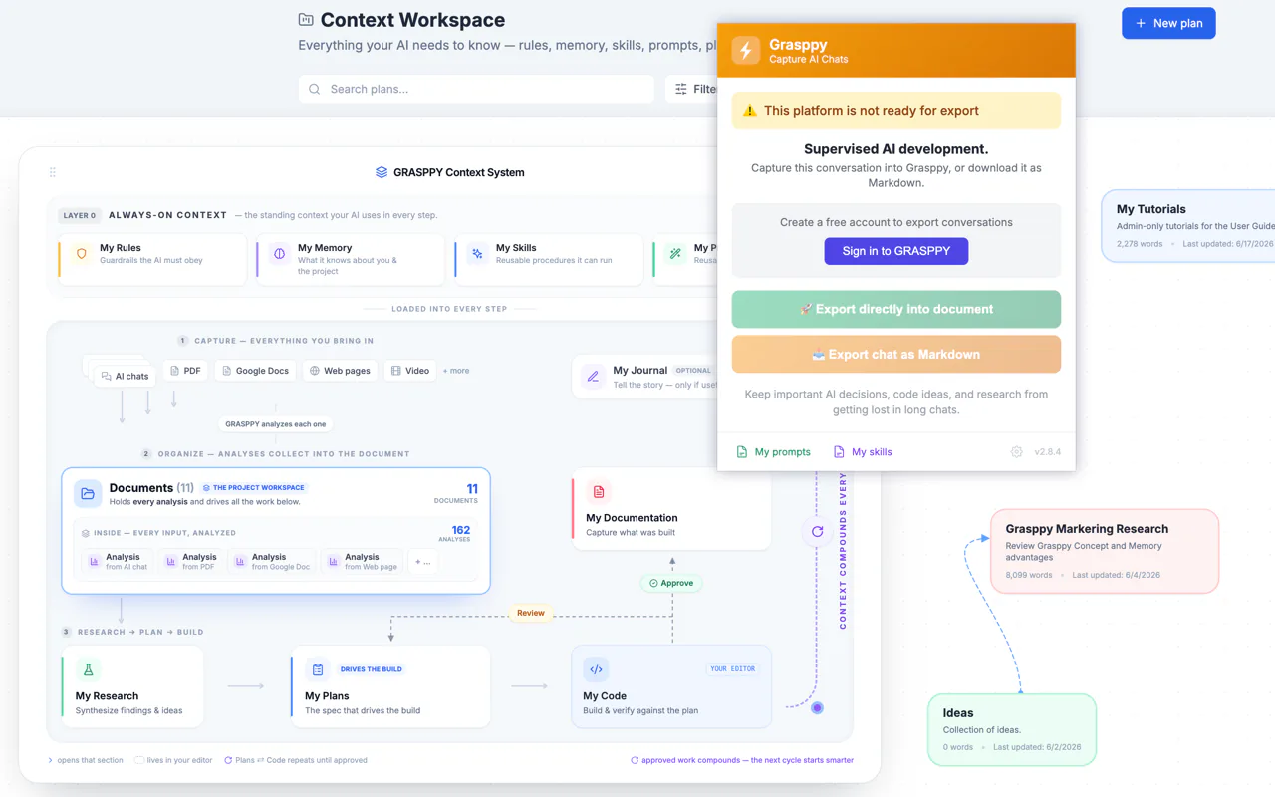
Task: Select the PDF capture chip
Action: click(185, 371)
